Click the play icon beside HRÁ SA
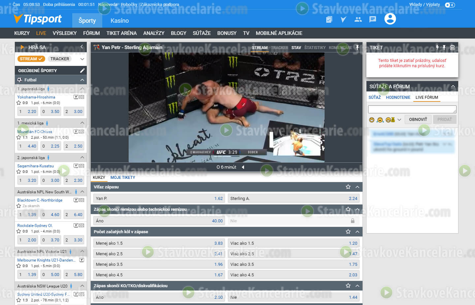 point(22,47)
